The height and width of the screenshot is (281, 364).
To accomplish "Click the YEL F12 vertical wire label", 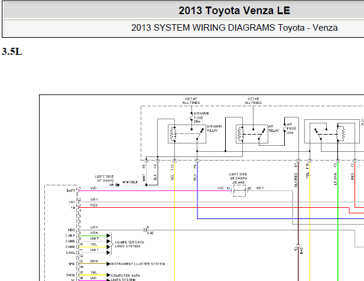I will coord(173,173).
